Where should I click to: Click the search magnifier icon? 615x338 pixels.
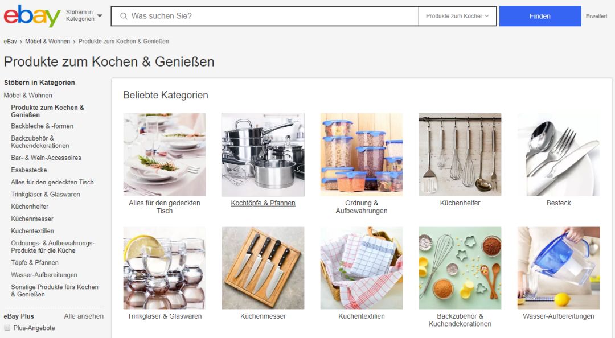point(124,16)
